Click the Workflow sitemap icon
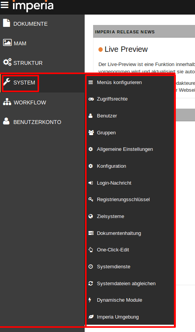 coord(7,102)
